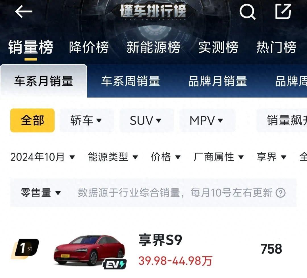Open the 价格 filter dropdown
Screen dimensions: 307x278
click(x=166, y=157)
